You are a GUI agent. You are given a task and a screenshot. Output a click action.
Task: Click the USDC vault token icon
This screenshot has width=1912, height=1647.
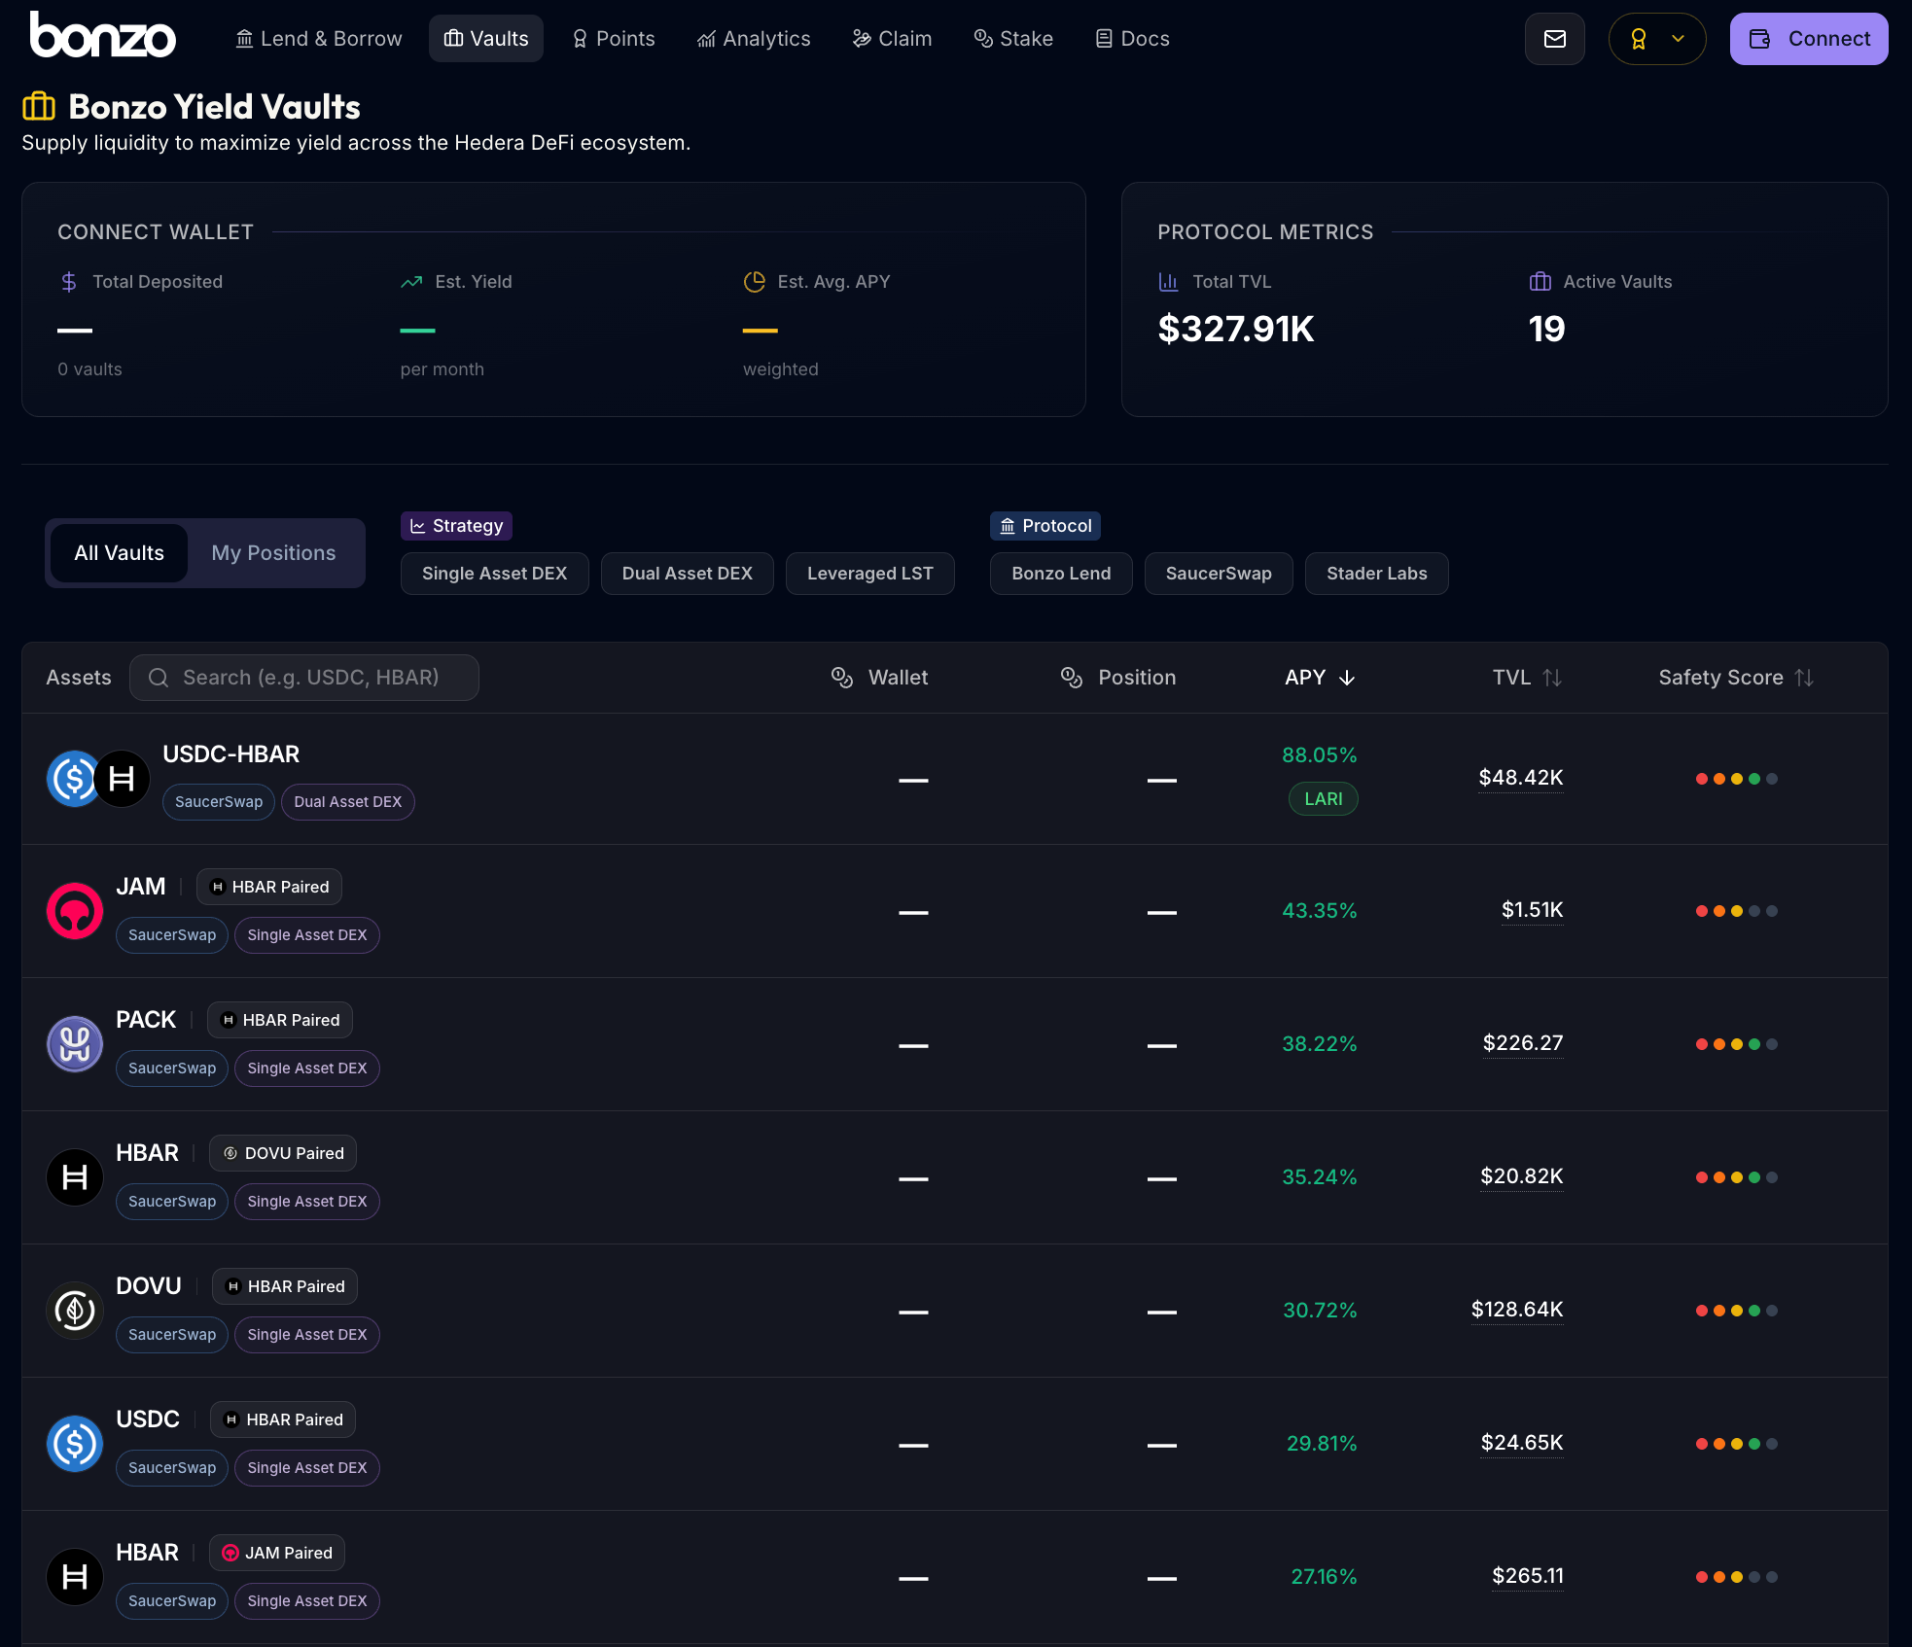click(x=75, y=1444)
